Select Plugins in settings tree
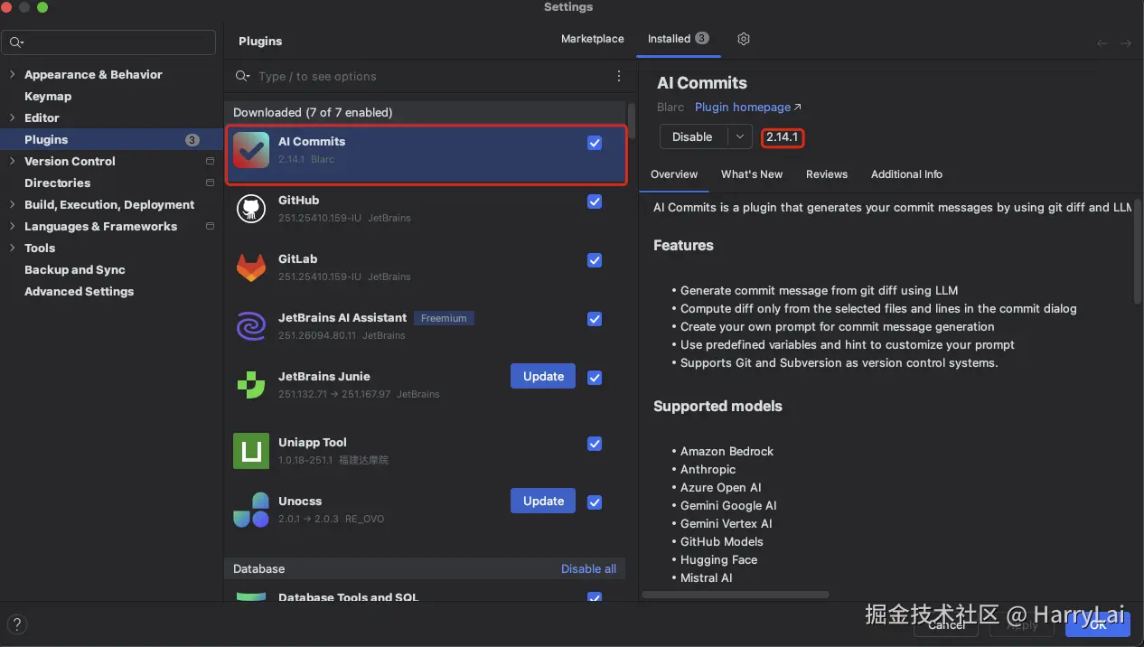The width and height of the screenshot is (1144, 647). tap(111, 140)
